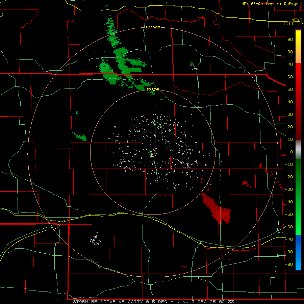Pick the gray zero-velocity segment of scale
304x304 pixels.
[298, 150]
